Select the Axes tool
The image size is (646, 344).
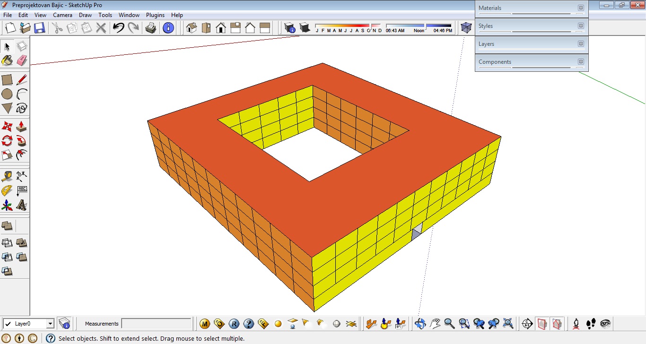pos(7,205)
